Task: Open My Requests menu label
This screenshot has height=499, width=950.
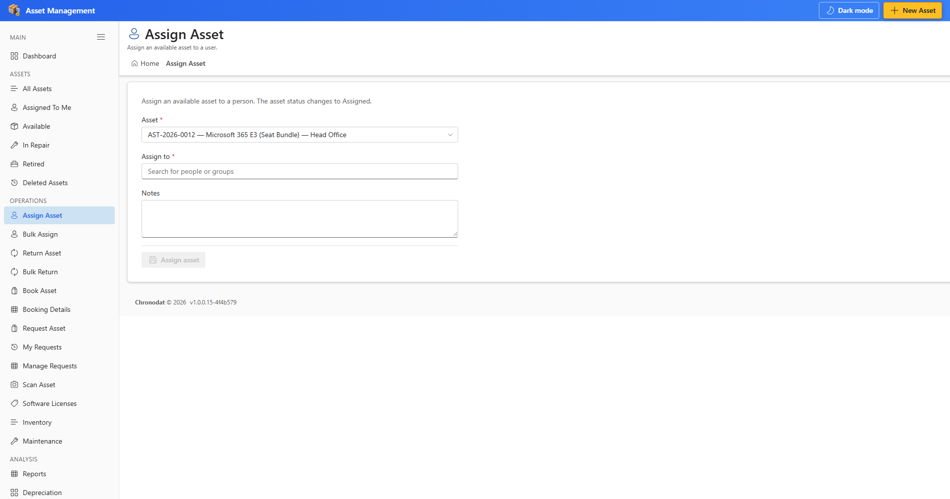Action: [42, 347]
